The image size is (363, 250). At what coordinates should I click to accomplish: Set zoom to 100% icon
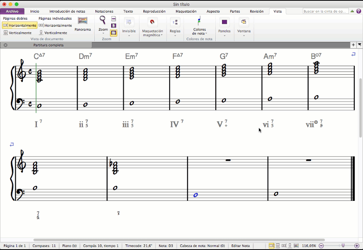tap(114, 19)
